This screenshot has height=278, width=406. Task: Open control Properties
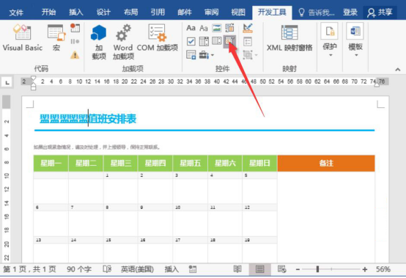[x=248, y=42]
